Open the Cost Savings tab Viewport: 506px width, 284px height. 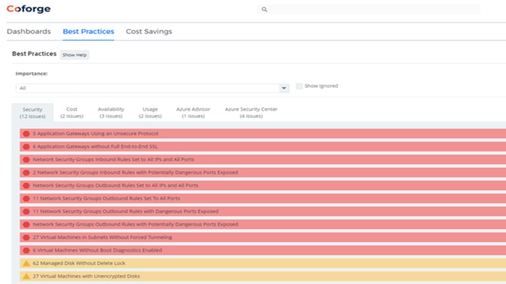click(x=149, y=32)
